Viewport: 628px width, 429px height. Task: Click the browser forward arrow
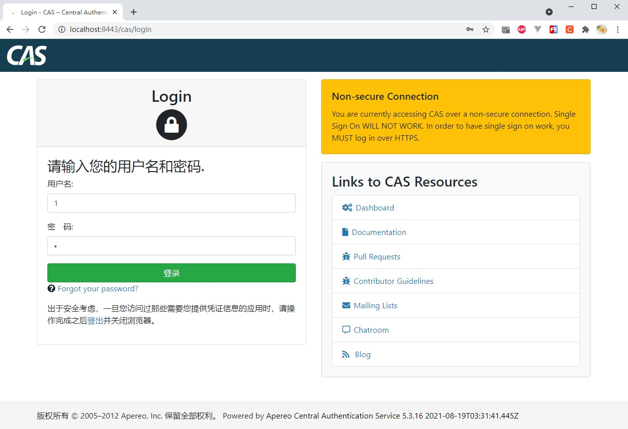click(26, 29)
